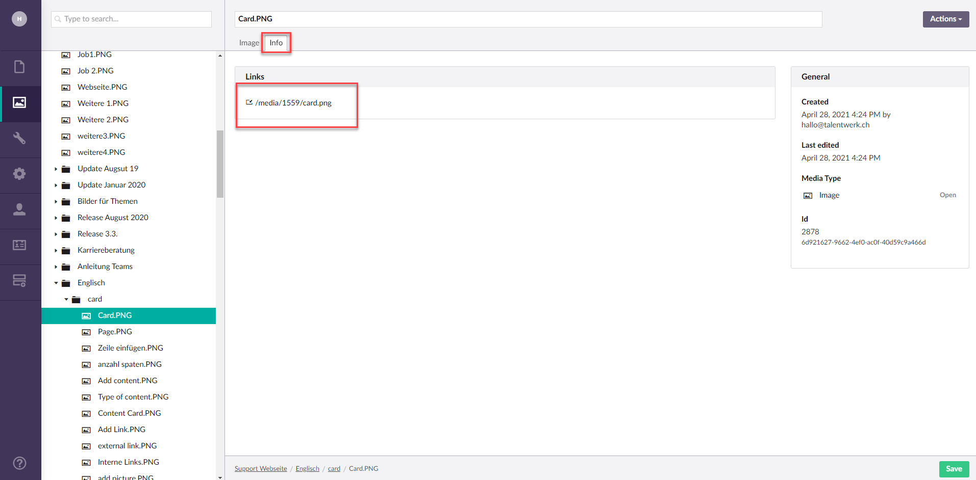Collapse the card subfolder arrow
976x480 pixels.
coord(66,300)
